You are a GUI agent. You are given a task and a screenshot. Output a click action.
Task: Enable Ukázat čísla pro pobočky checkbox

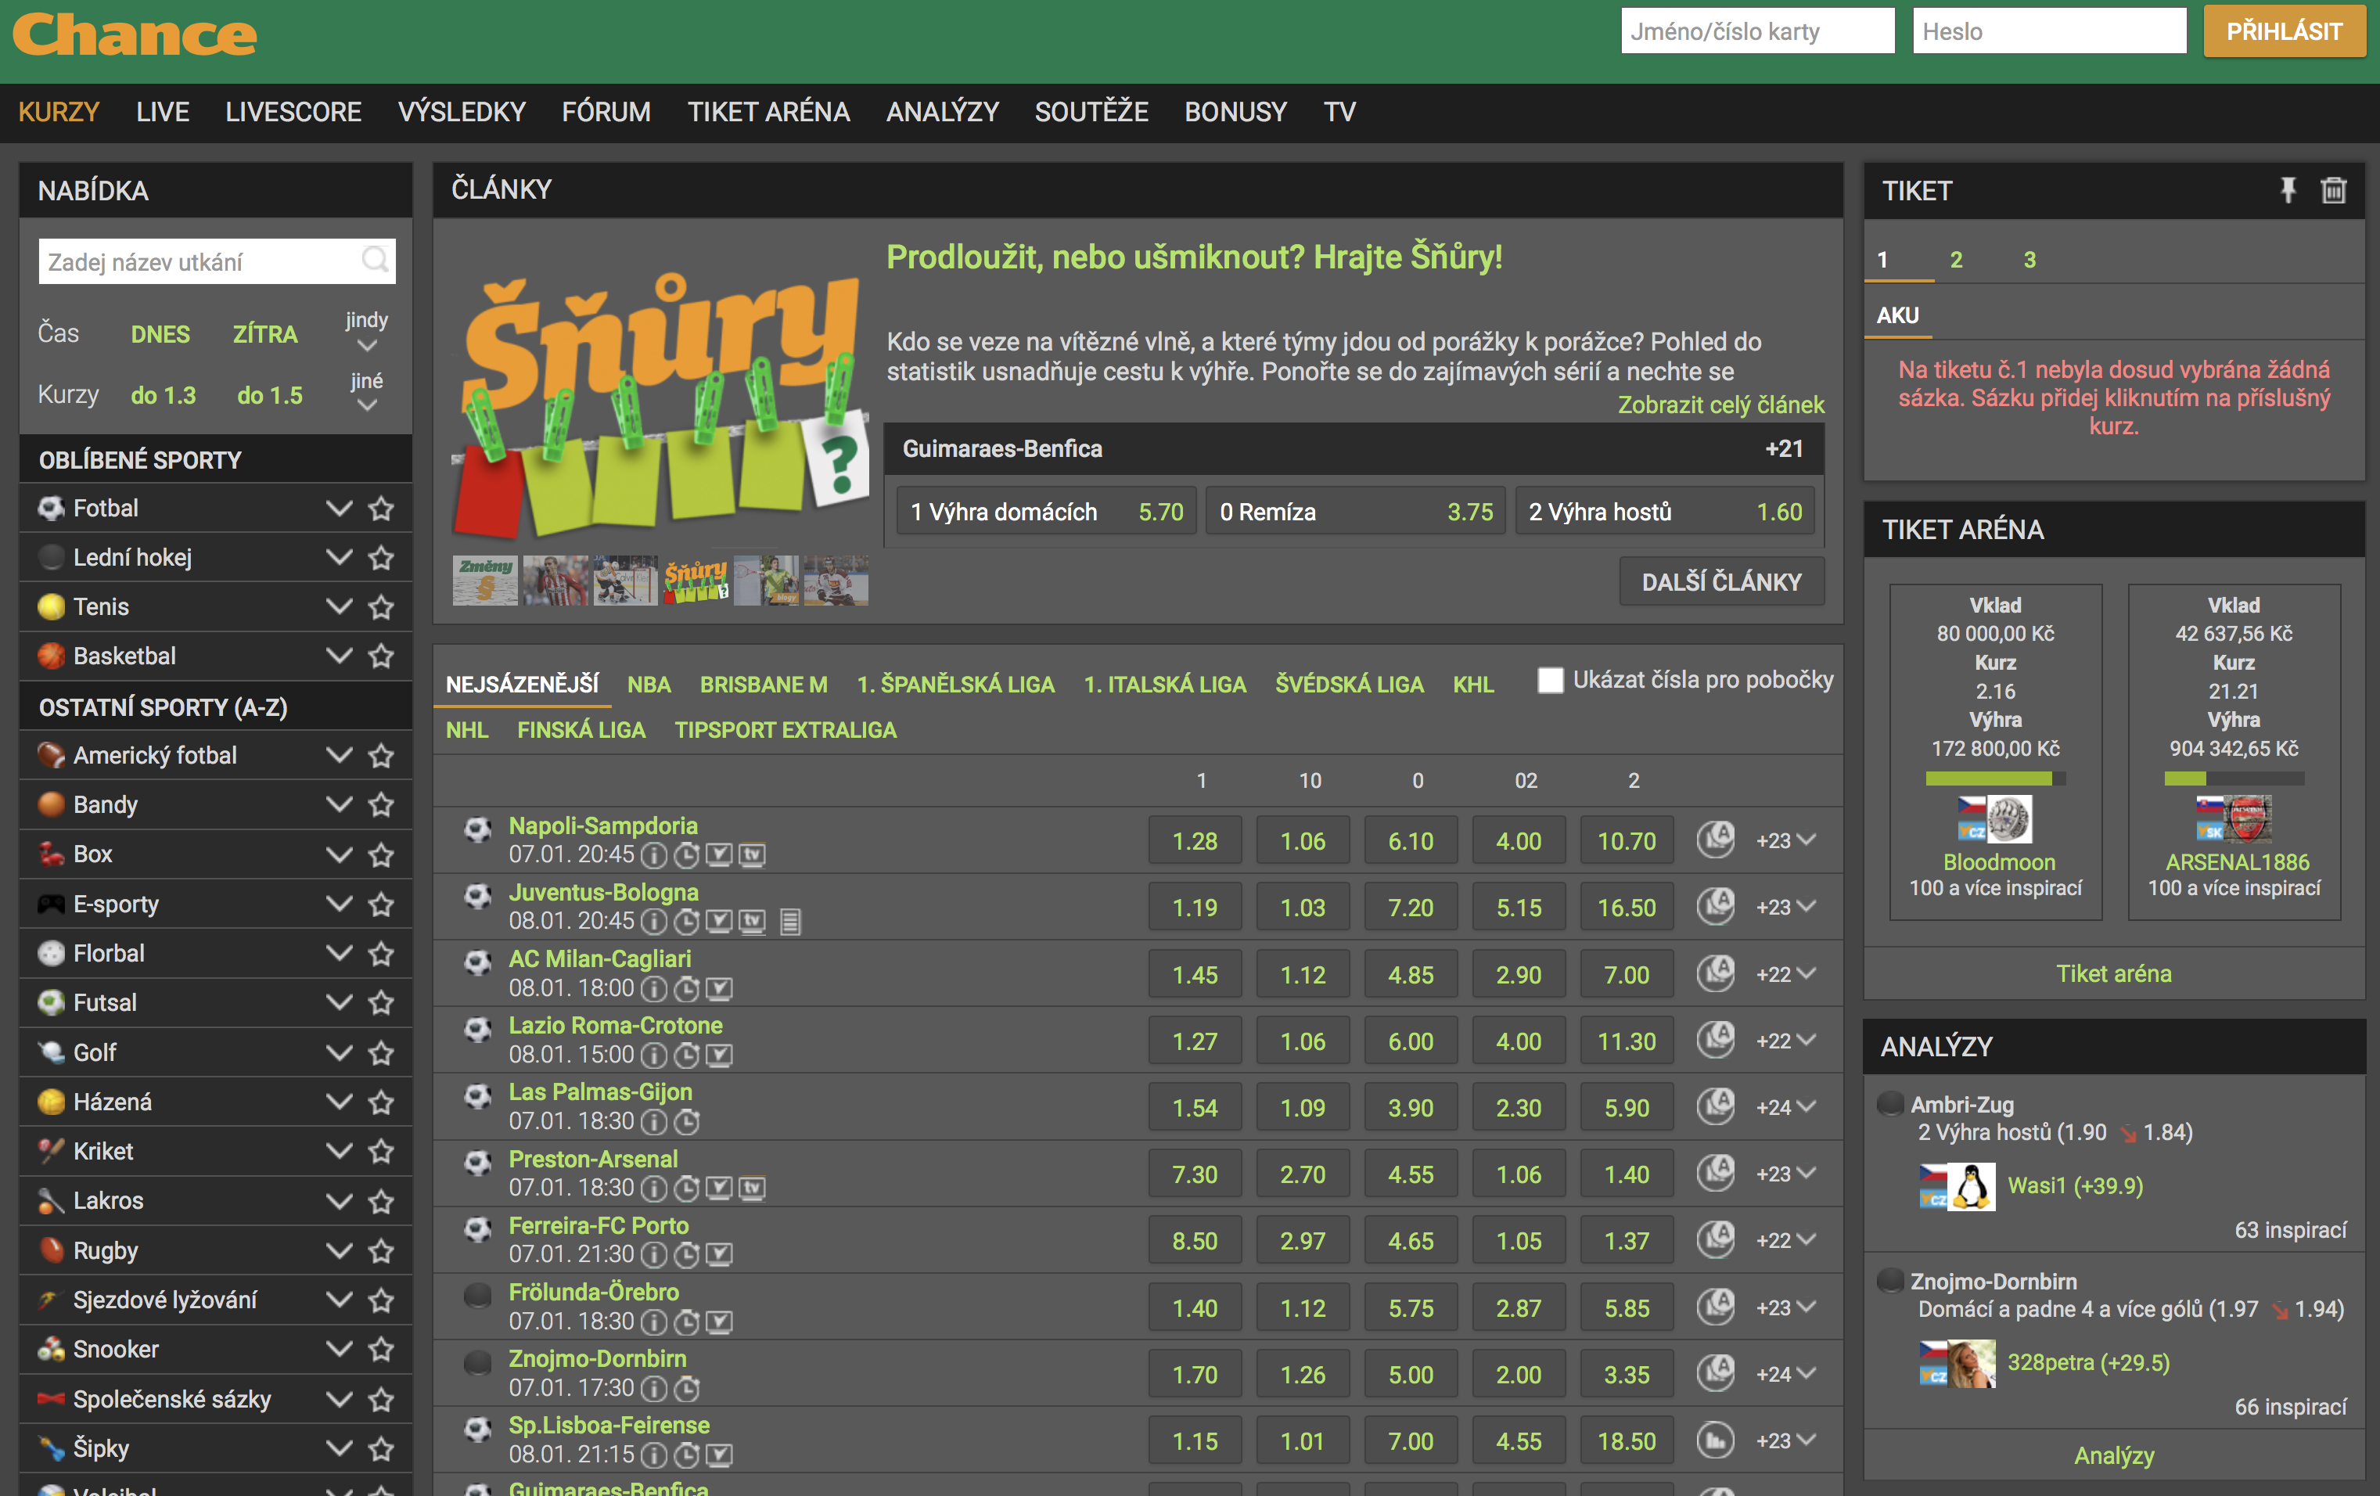point(1551,680)
